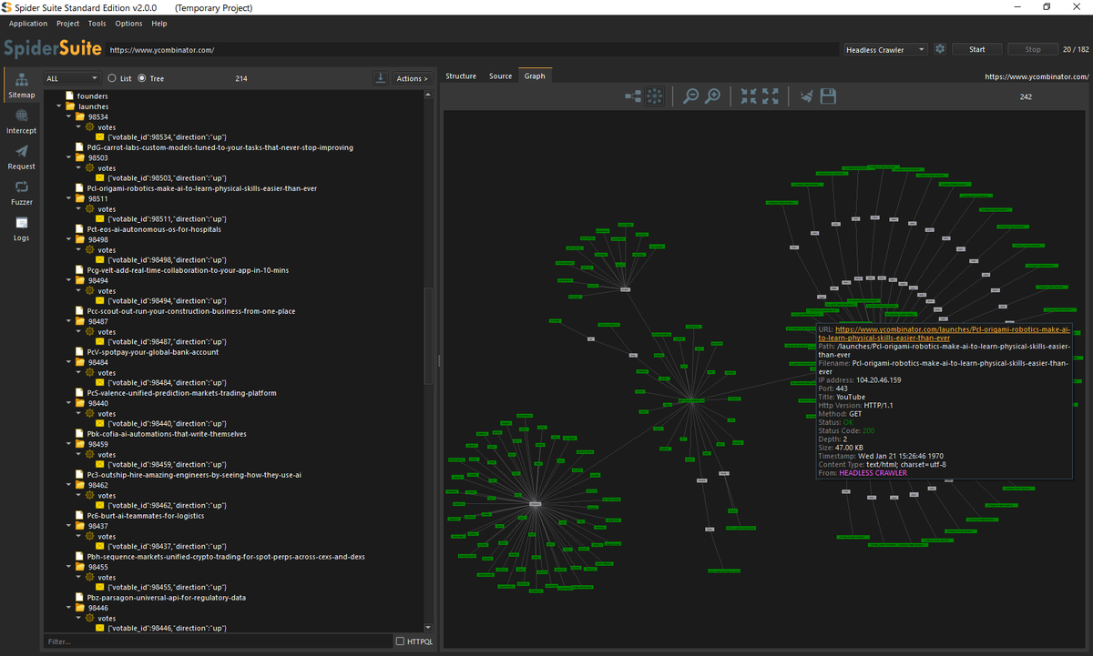The image size is (1093, 656).
Task: Open the Headless Crawler mode dropdown
Action: click(x=885, y=49)
